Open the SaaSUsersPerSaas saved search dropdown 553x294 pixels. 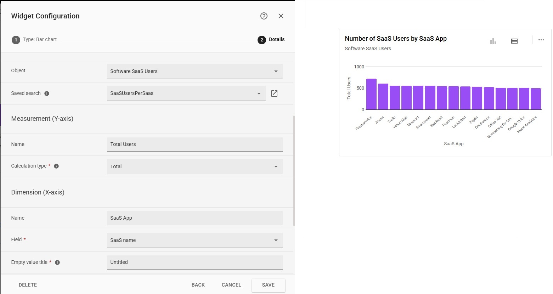186,93
